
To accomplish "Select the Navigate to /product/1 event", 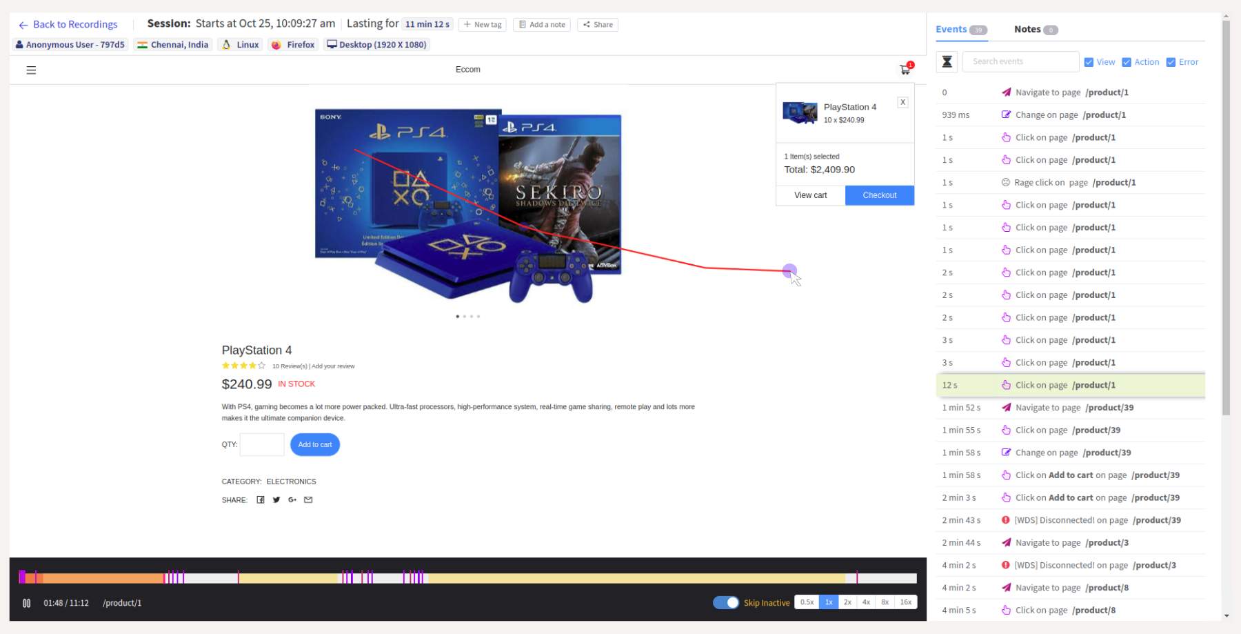I will pos(1070,92).
